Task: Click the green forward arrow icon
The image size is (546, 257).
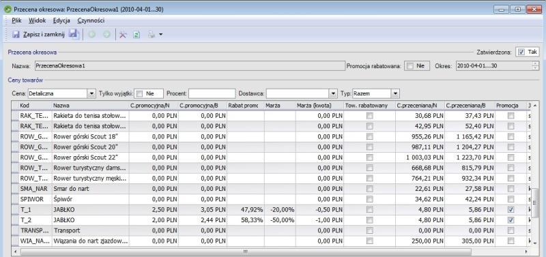Action: [x=106, y=35]
